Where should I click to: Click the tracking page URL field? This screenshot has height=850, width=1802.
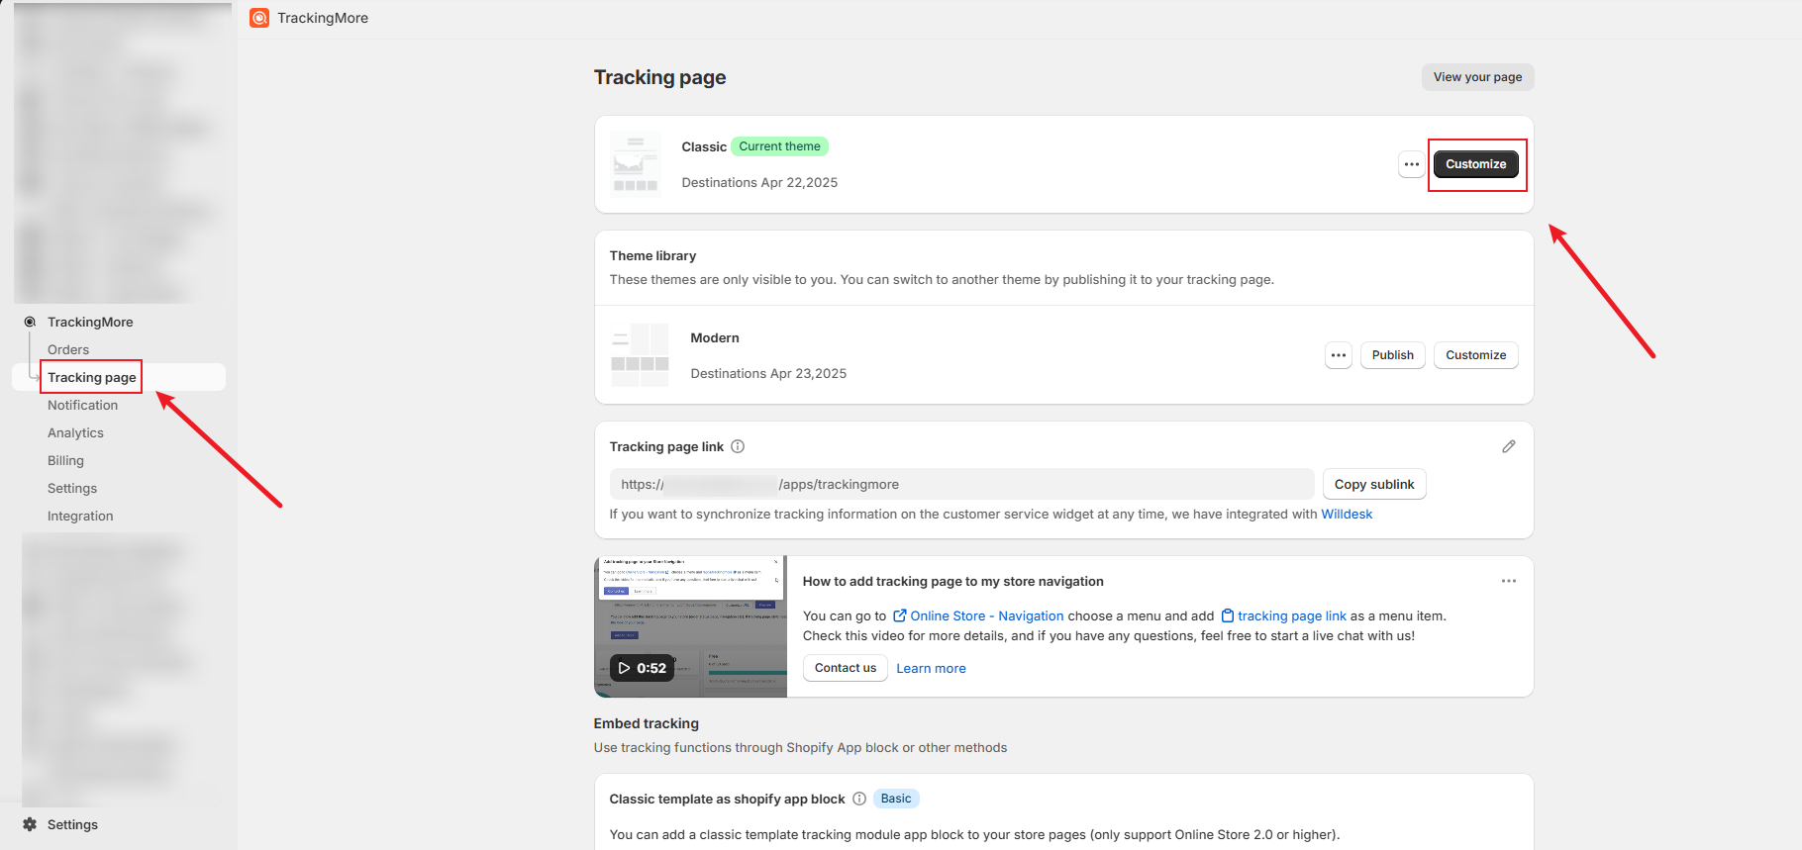pos(961,484)
